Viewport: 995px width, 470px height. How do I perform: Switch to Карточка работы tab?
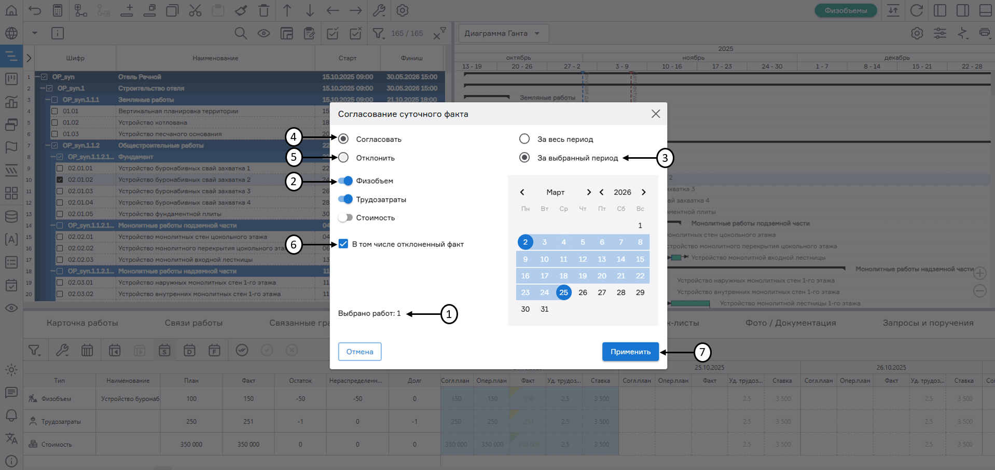pos(82,323)
